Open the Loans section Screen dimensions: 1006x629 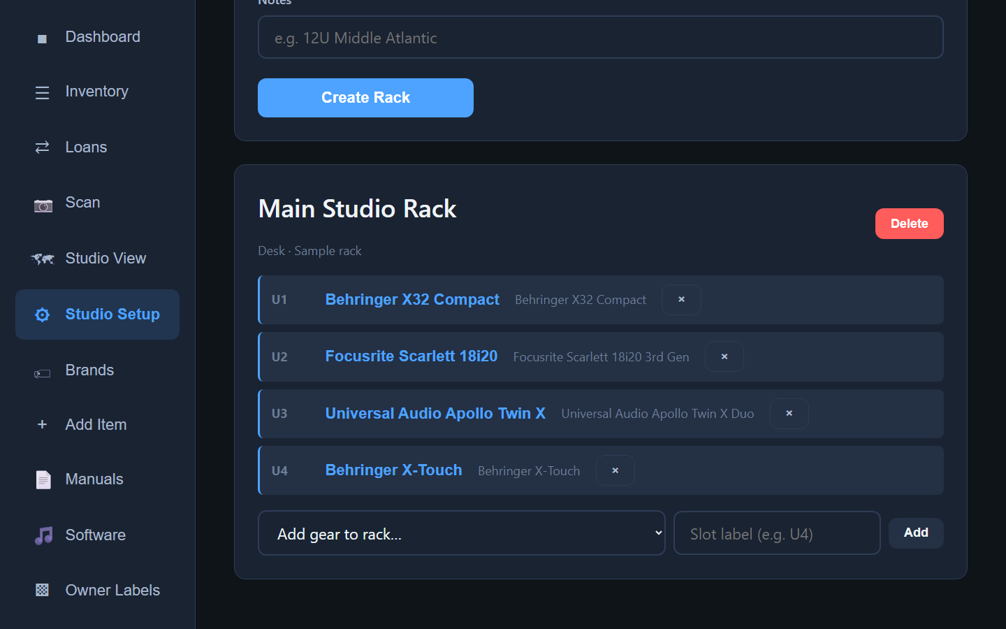point(97,147)
